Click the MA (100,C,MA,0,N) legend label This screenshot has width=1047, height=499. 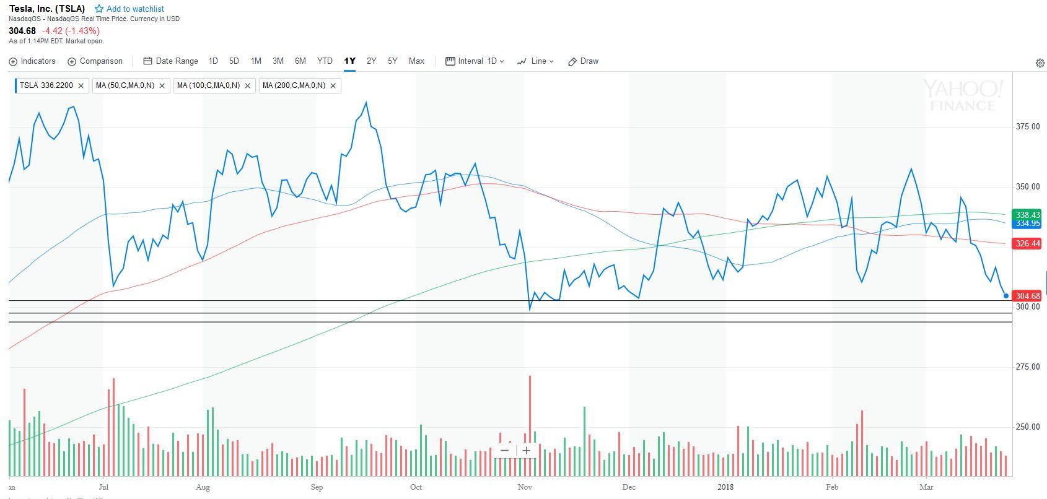(208, 85)
